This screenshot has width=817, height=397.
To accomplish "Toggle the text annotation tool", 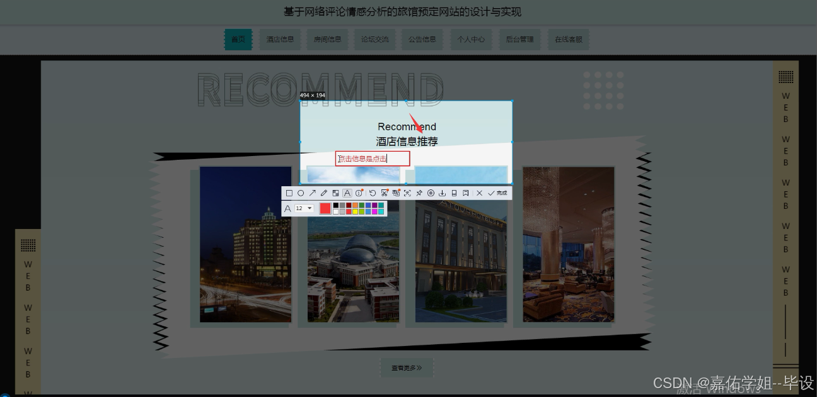I will (347, 193).
